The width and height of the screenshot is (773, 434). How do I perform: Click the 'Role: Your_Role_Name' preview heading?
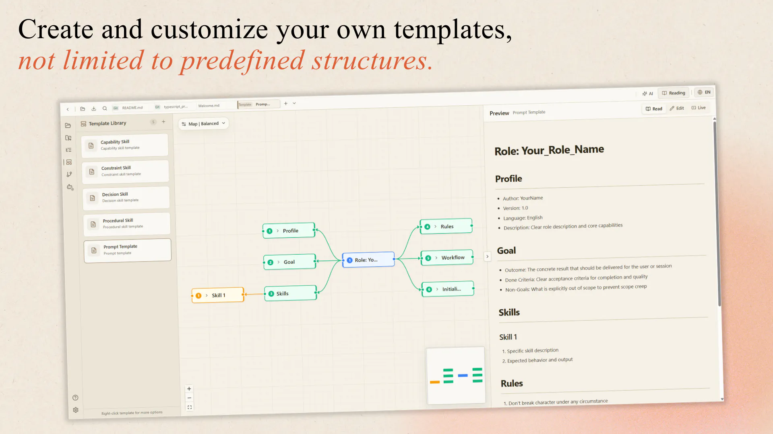click(x=549, y=150)
